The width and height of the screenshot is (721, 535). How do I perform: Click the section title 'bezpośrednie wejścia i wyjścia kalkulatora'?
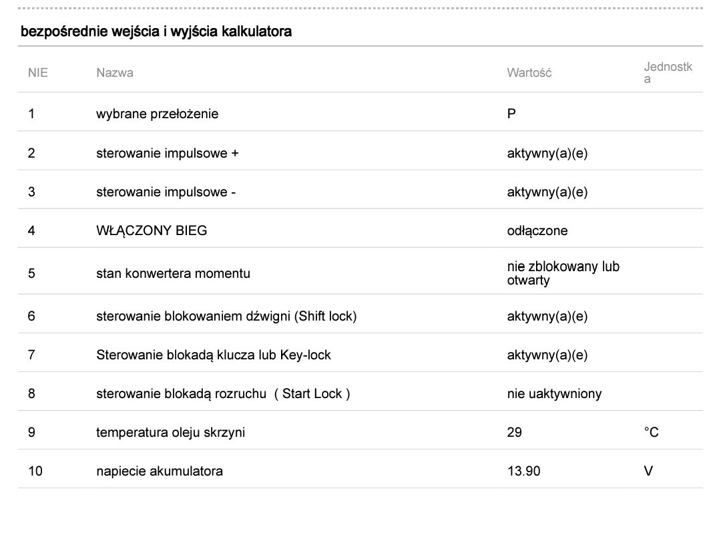point(156,31)
